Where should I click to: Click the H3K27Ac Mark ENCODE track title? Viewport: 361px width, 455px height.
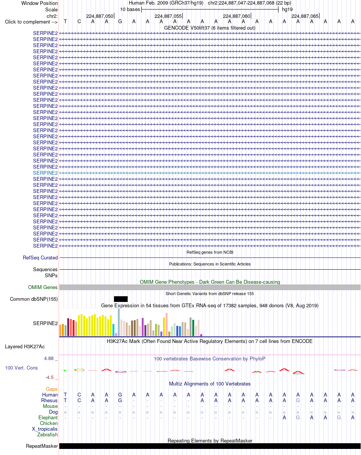click(210, 341)
